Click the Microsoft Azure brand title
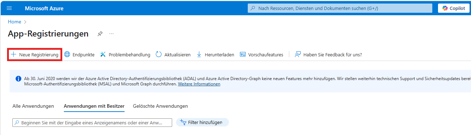 coord(44,8)
